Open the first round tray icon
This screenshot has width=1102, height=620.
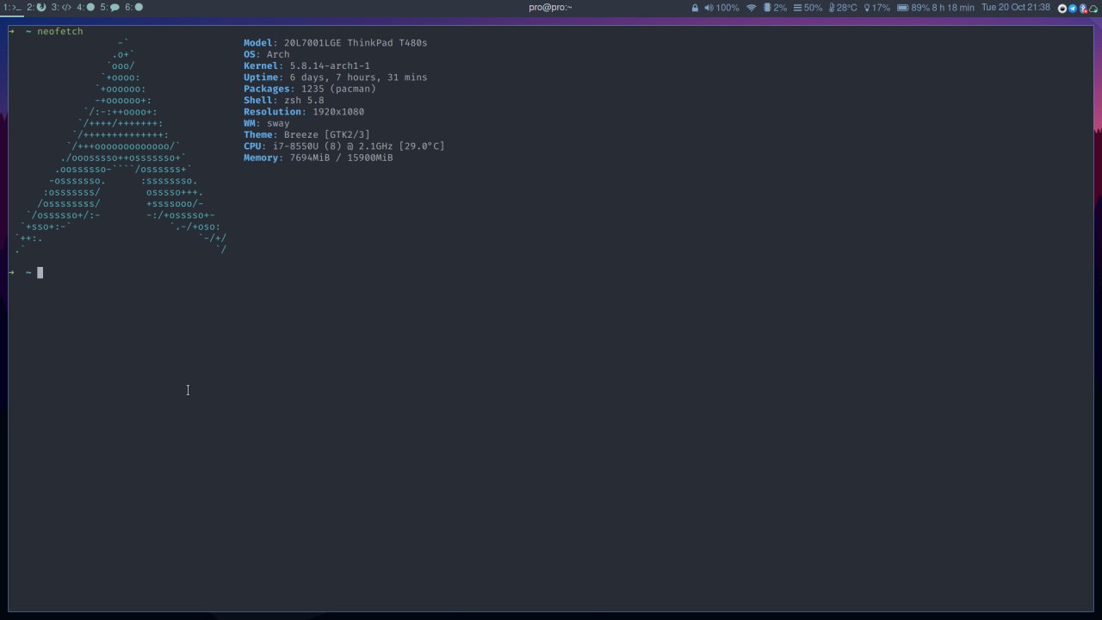1062,9
